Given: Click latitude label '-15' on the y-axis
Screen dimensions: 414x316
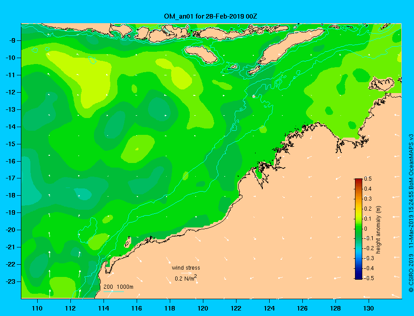Looking at the screenshot, I should (10, 144).
